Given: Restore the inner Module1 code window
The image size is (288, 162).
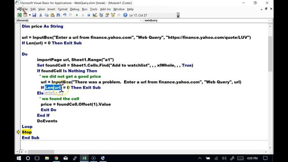Looking at the screenshot, I should [x=266, y=9].
